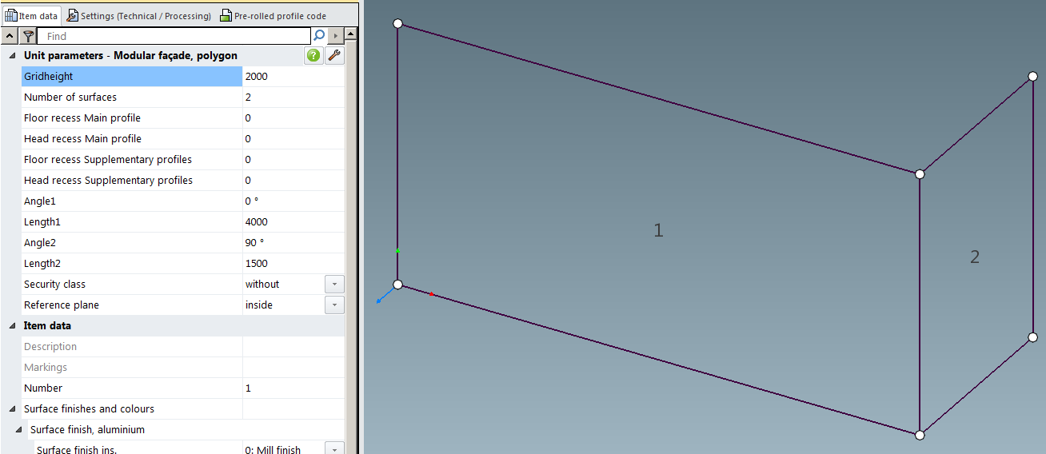Open help with green question mark

(313, 55)
